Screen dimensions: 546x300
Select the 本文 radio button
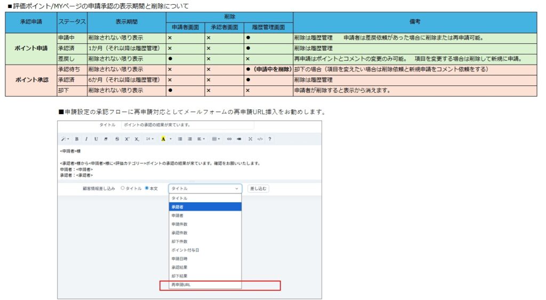pos(147,188)
